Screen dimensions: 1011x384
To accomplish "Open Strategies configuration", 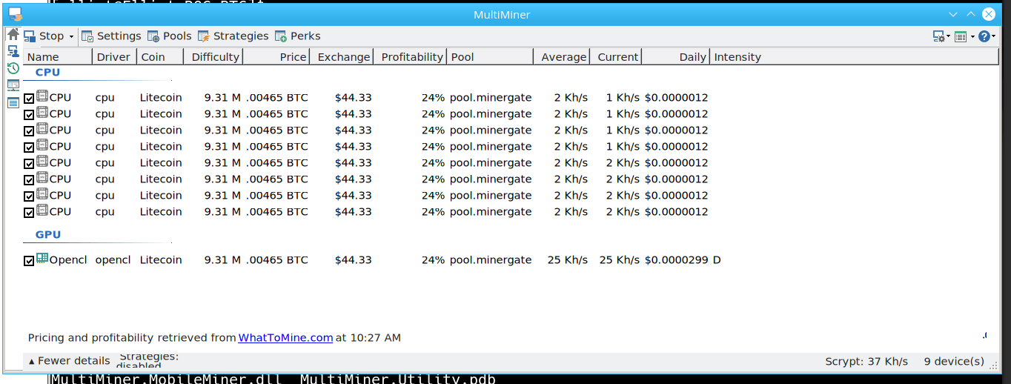I will (x=233, y=36).
